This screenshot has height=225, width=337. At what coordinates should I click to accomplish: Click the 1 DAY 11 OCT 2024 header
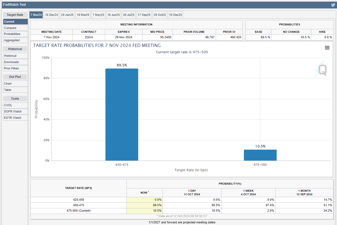[x=192, y=193]
